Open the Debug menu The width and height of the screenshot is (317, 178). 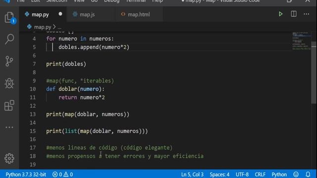point(111,1)
